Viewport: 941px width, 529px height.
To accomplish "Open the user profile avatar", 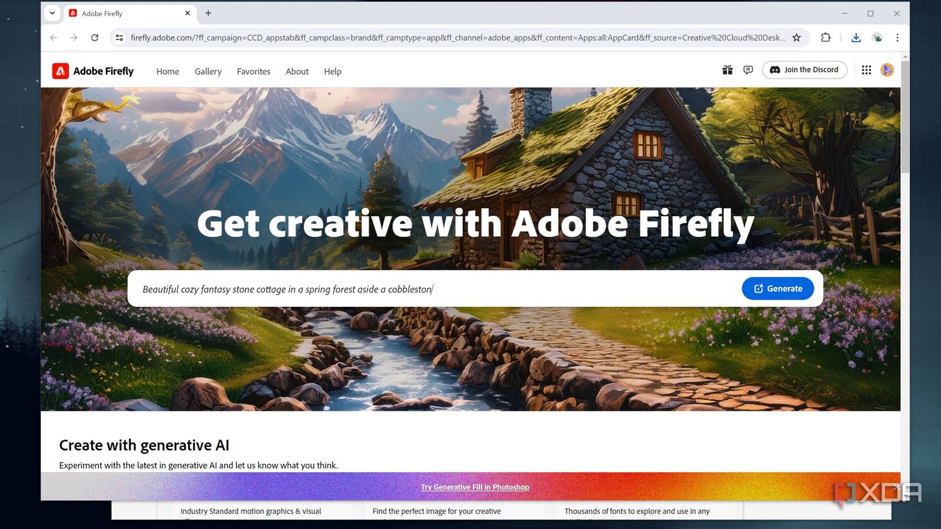I will 887,70.
